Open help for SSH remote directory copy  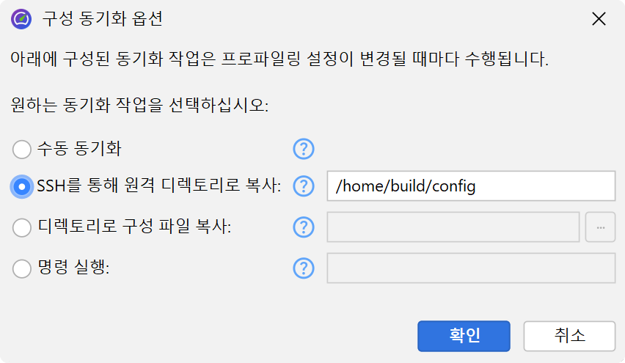(303, 186)
